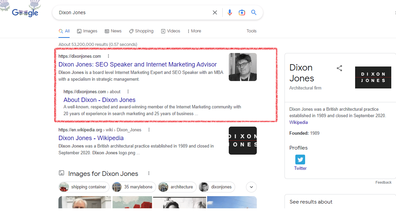Image resolution: width=396 pixels, height=211 pixels.
Task: Open the Google logo homepage link
Action: click(x=25, y=12)
